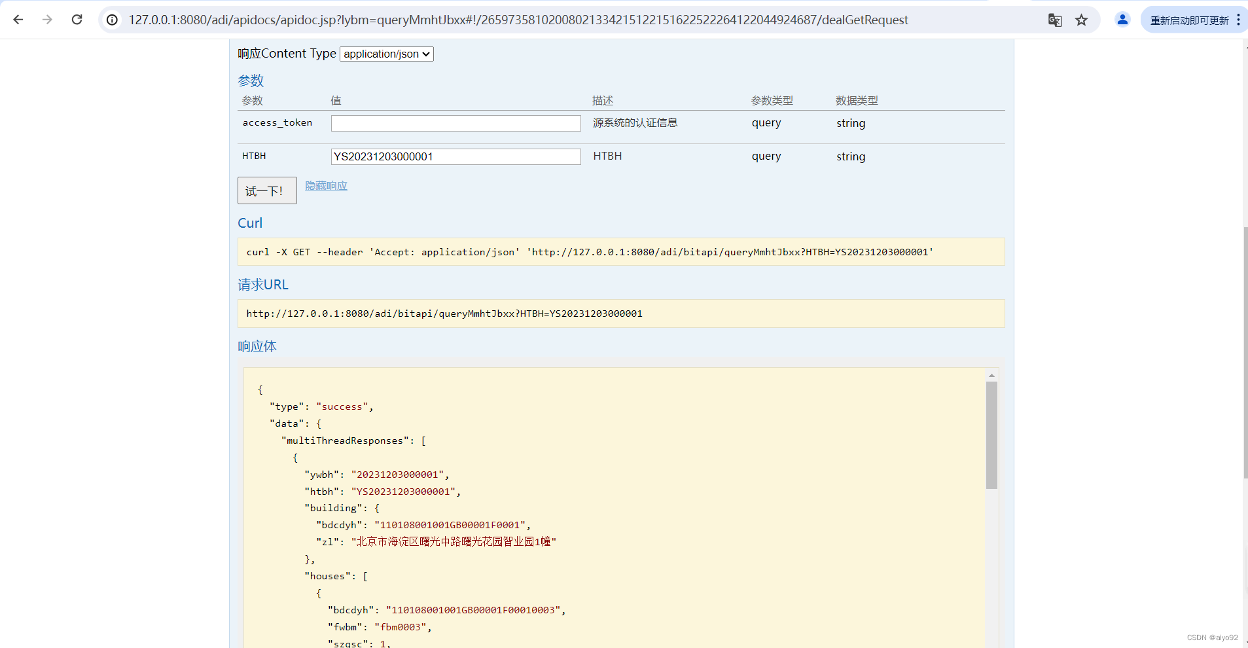Image resolution: width=1248 pixels, height=648 pixels.
Task: Click the 请求URL section heading
Action: (x=262, y=285)
